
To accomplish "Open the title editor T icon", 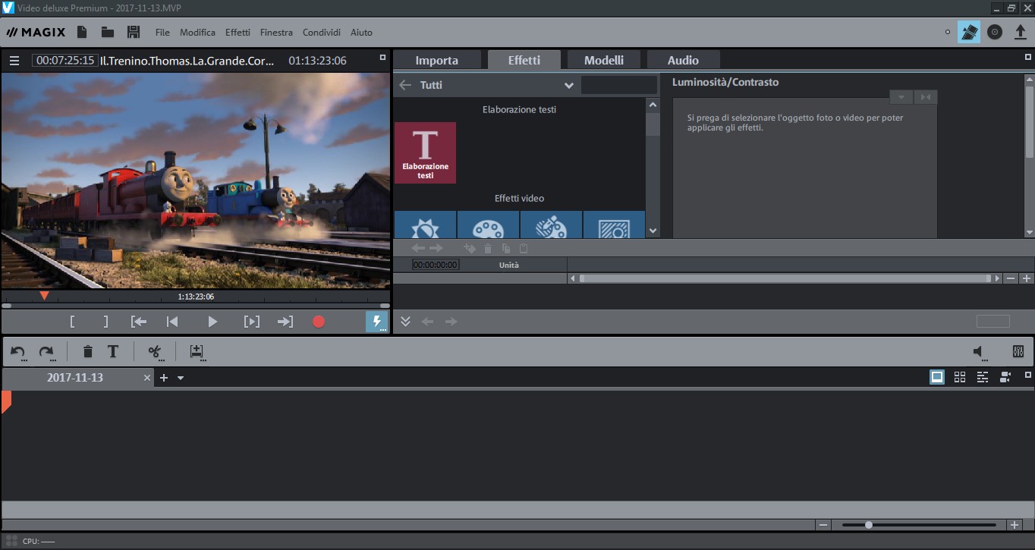I will tap(113, 351).
